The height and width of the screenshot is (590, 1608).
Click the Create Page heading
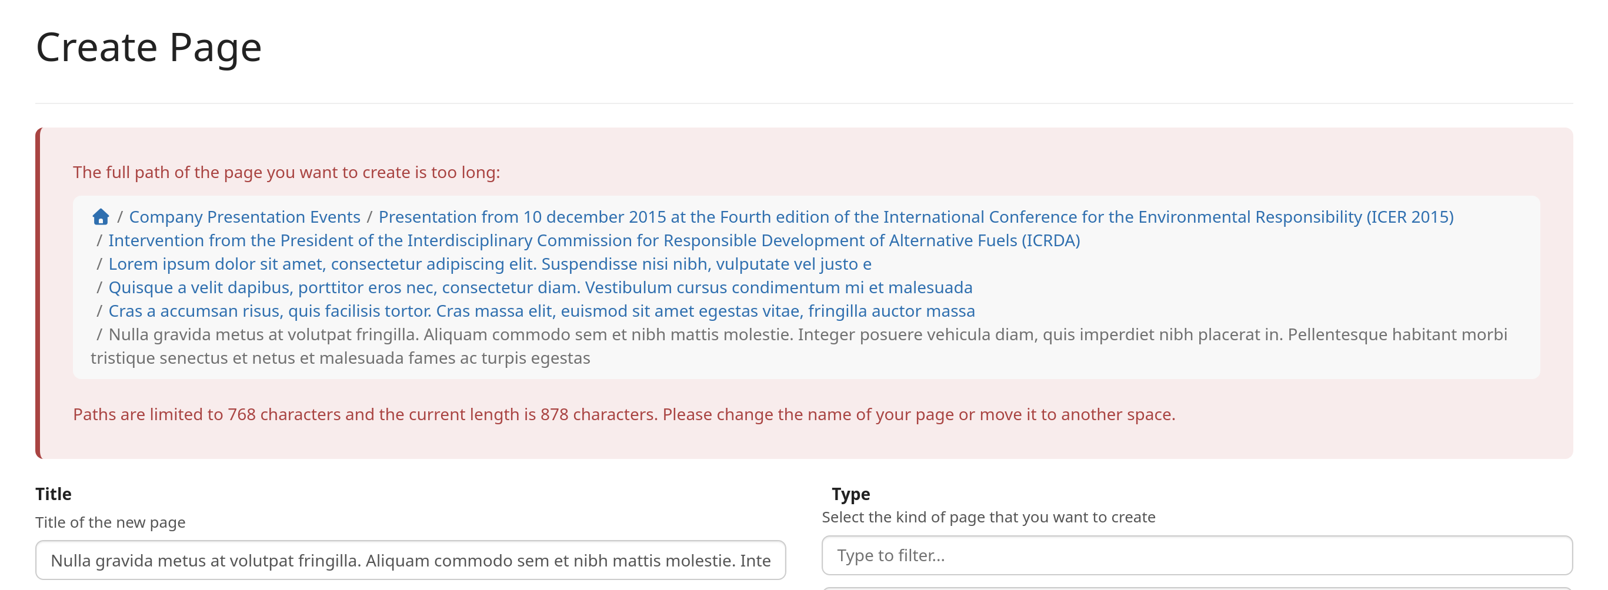[149, 48]
